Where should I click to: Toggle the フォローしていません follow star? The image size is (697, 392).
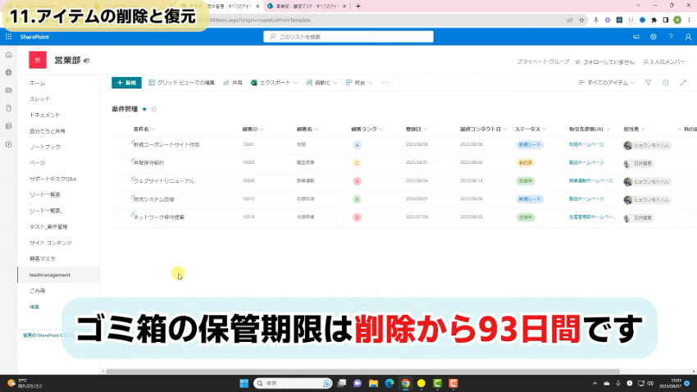tap(578, 62)
